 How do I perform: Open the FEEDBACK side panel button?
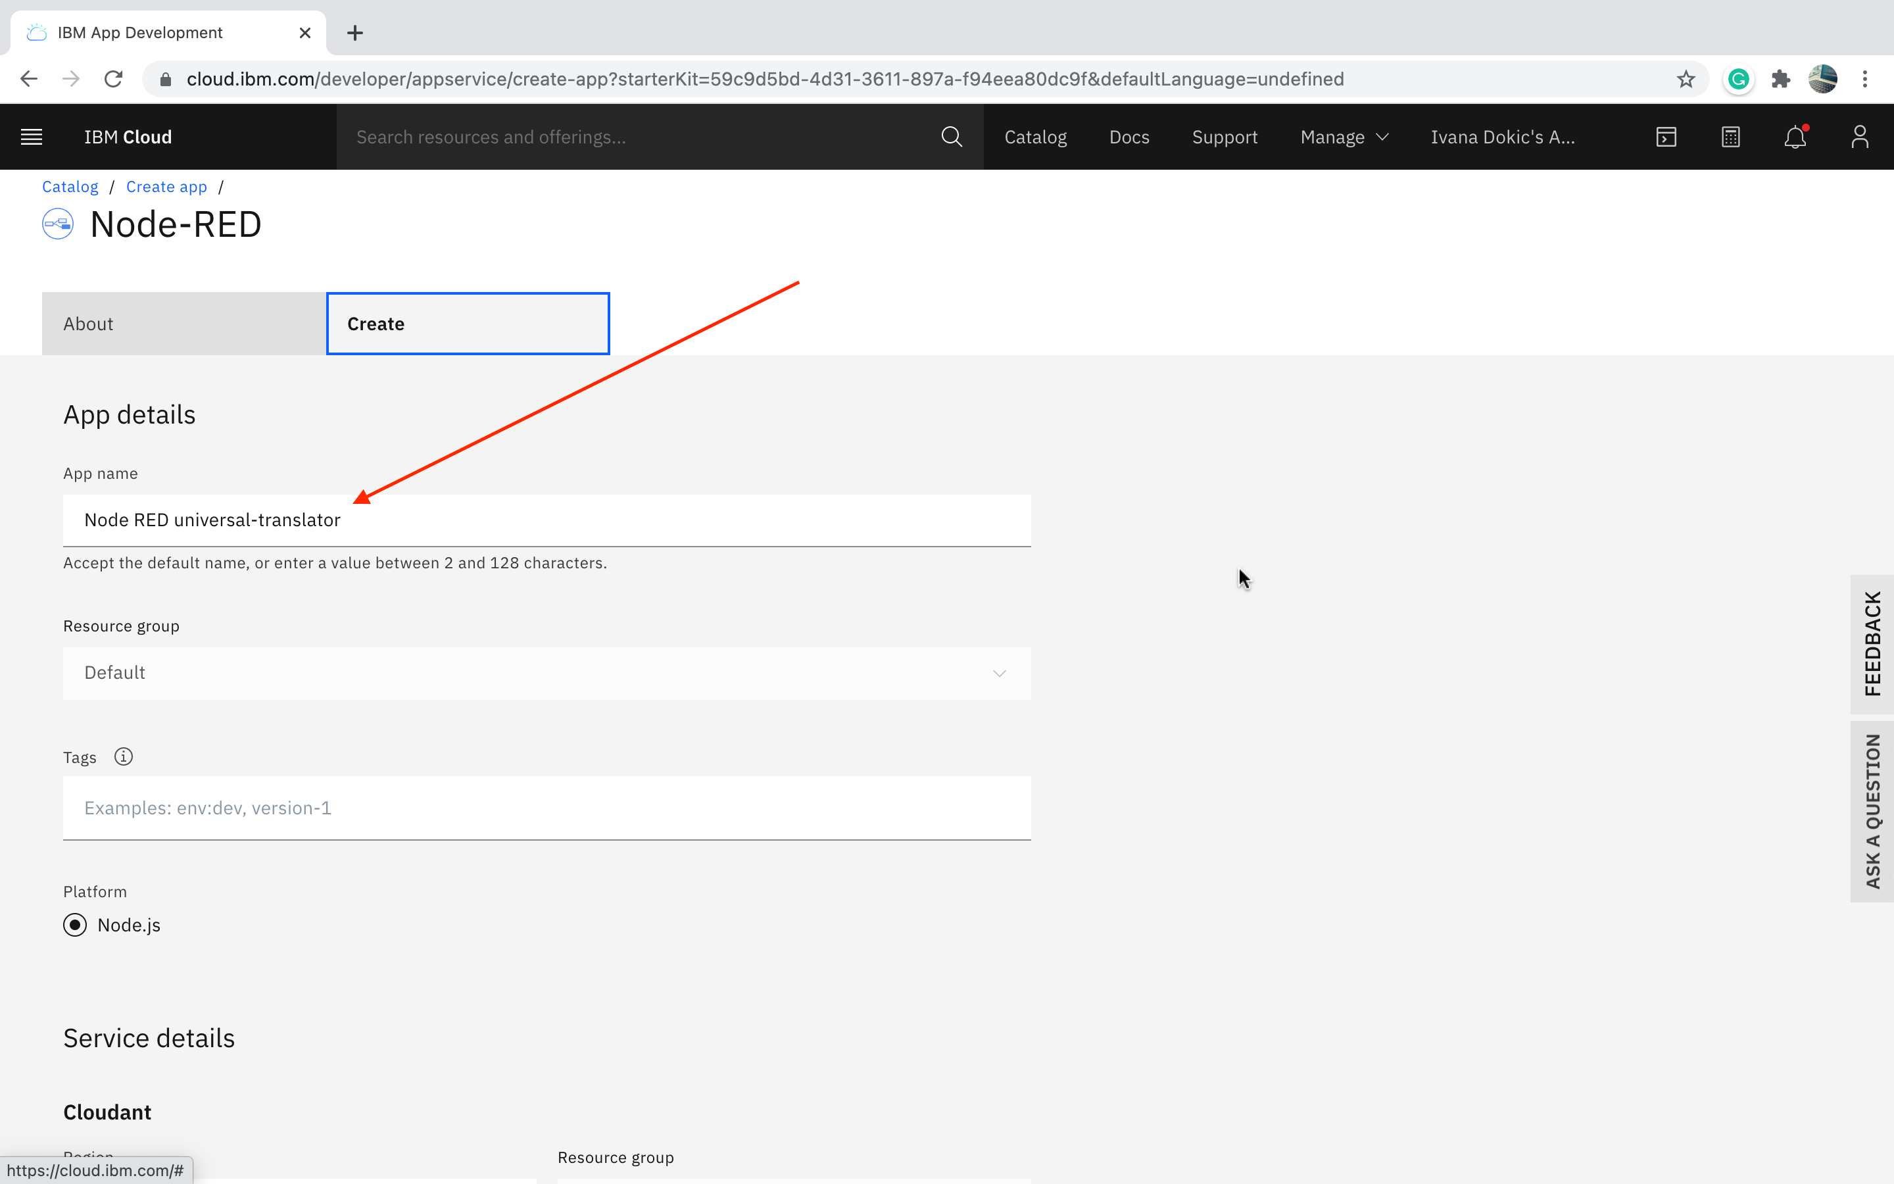pos(1871,644)
